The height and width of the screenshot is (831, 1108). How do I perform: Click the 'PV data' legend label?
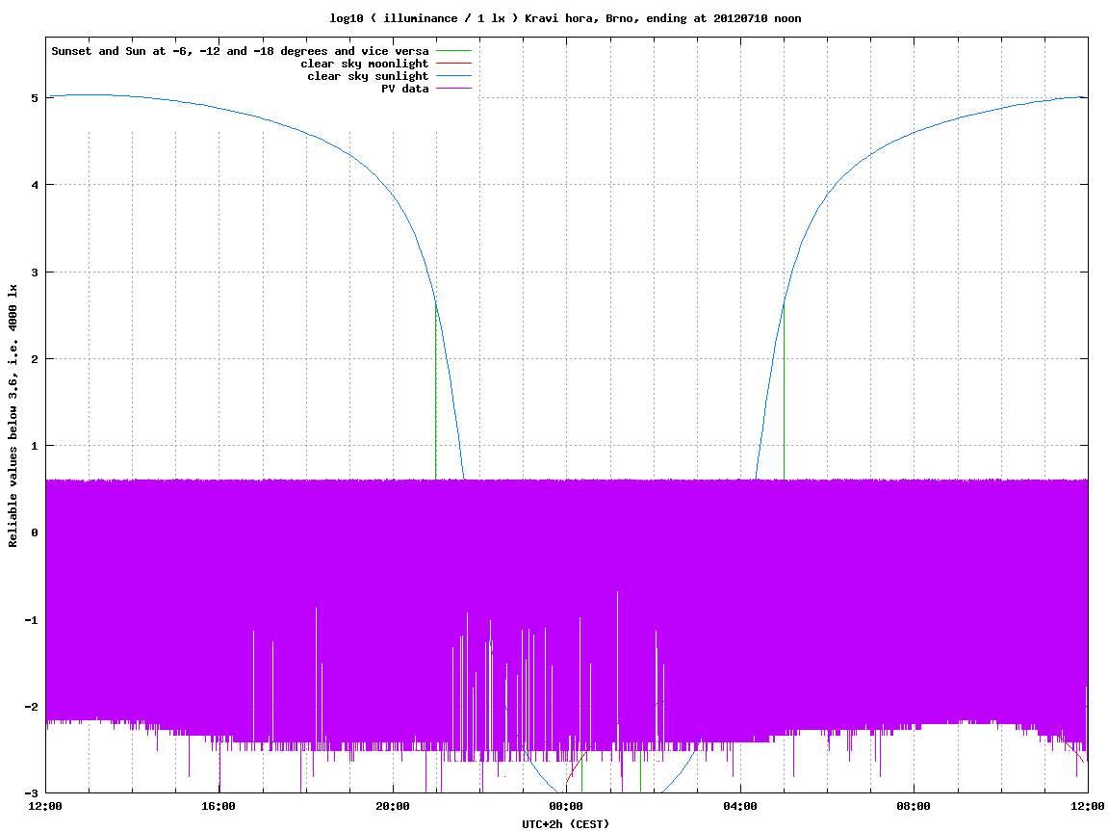pyautogui.click(x=405, y=89)
